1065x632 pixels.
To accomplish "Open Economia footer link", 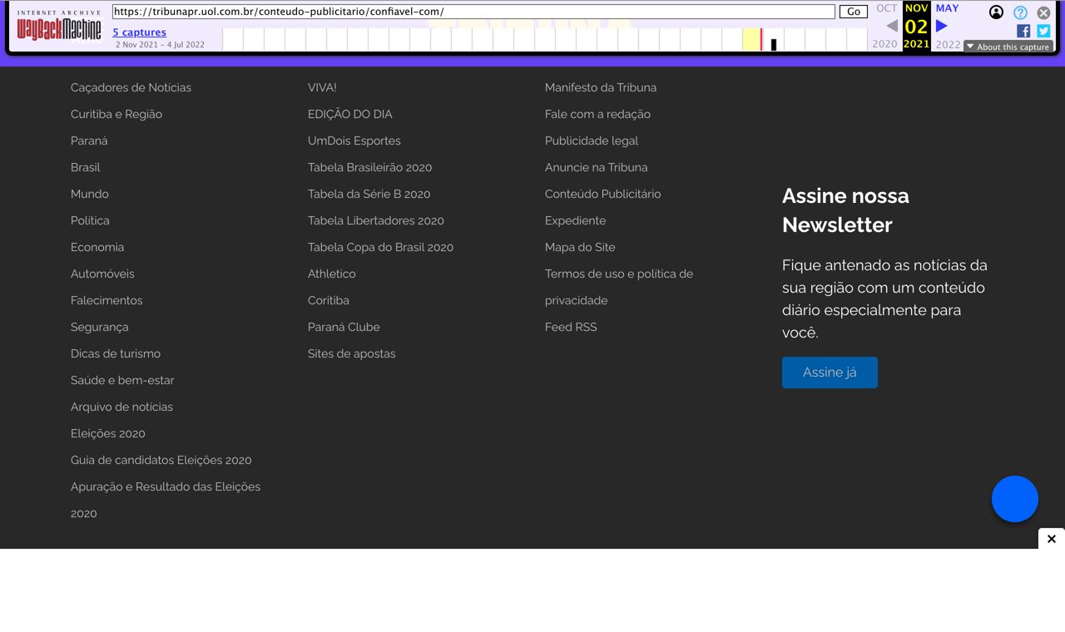I will click(x=97, y=247).
